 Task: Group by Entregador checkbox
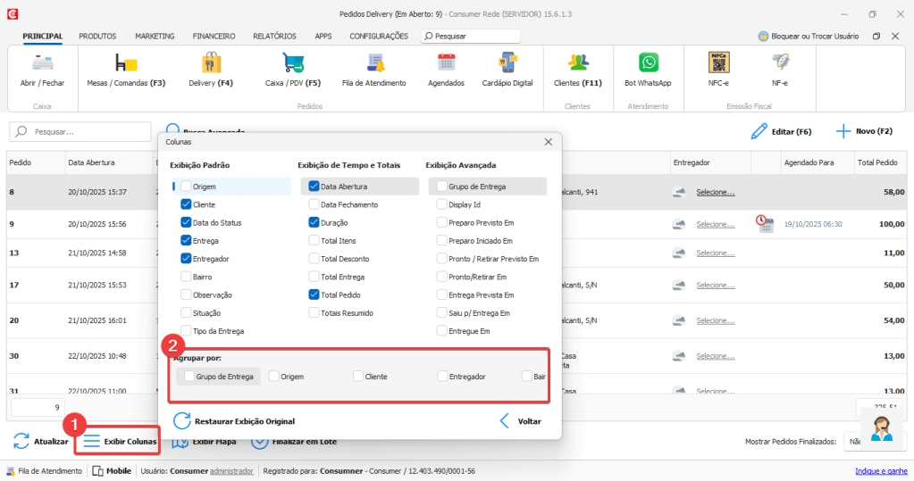point(442,377)
